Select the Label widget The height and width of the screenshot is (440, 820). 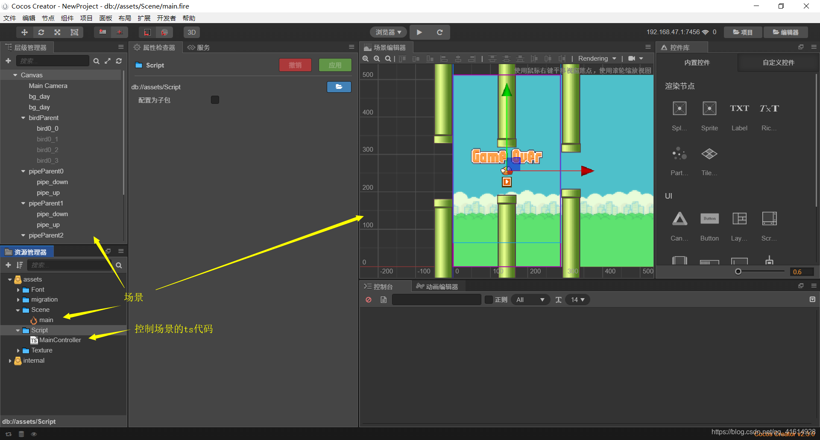(739, 115)
